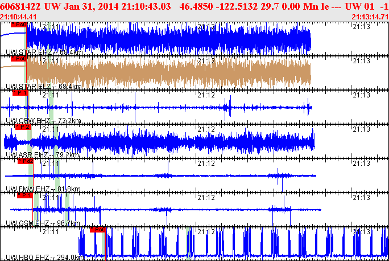Screen dimensions: 389x261
Task: Click the Pc0 pick flag on STAR ELZ
Action: coord(19,59)
